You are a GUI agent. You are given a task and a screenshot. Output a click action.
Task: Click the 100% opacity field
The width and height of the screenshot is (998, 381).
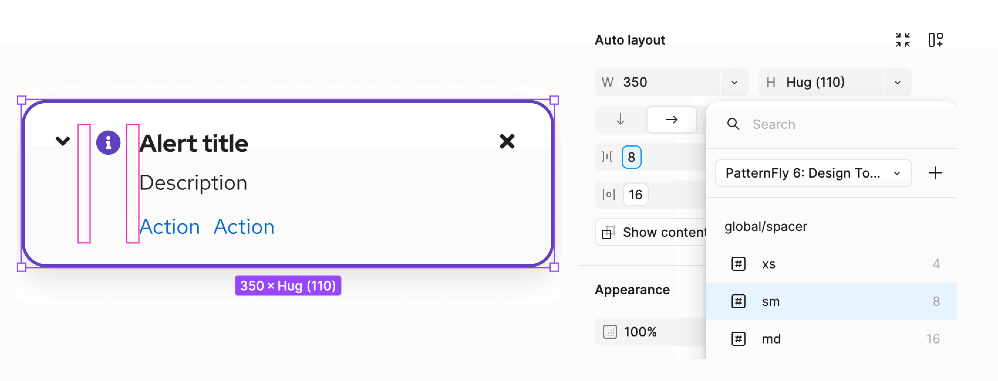(640, 332)
